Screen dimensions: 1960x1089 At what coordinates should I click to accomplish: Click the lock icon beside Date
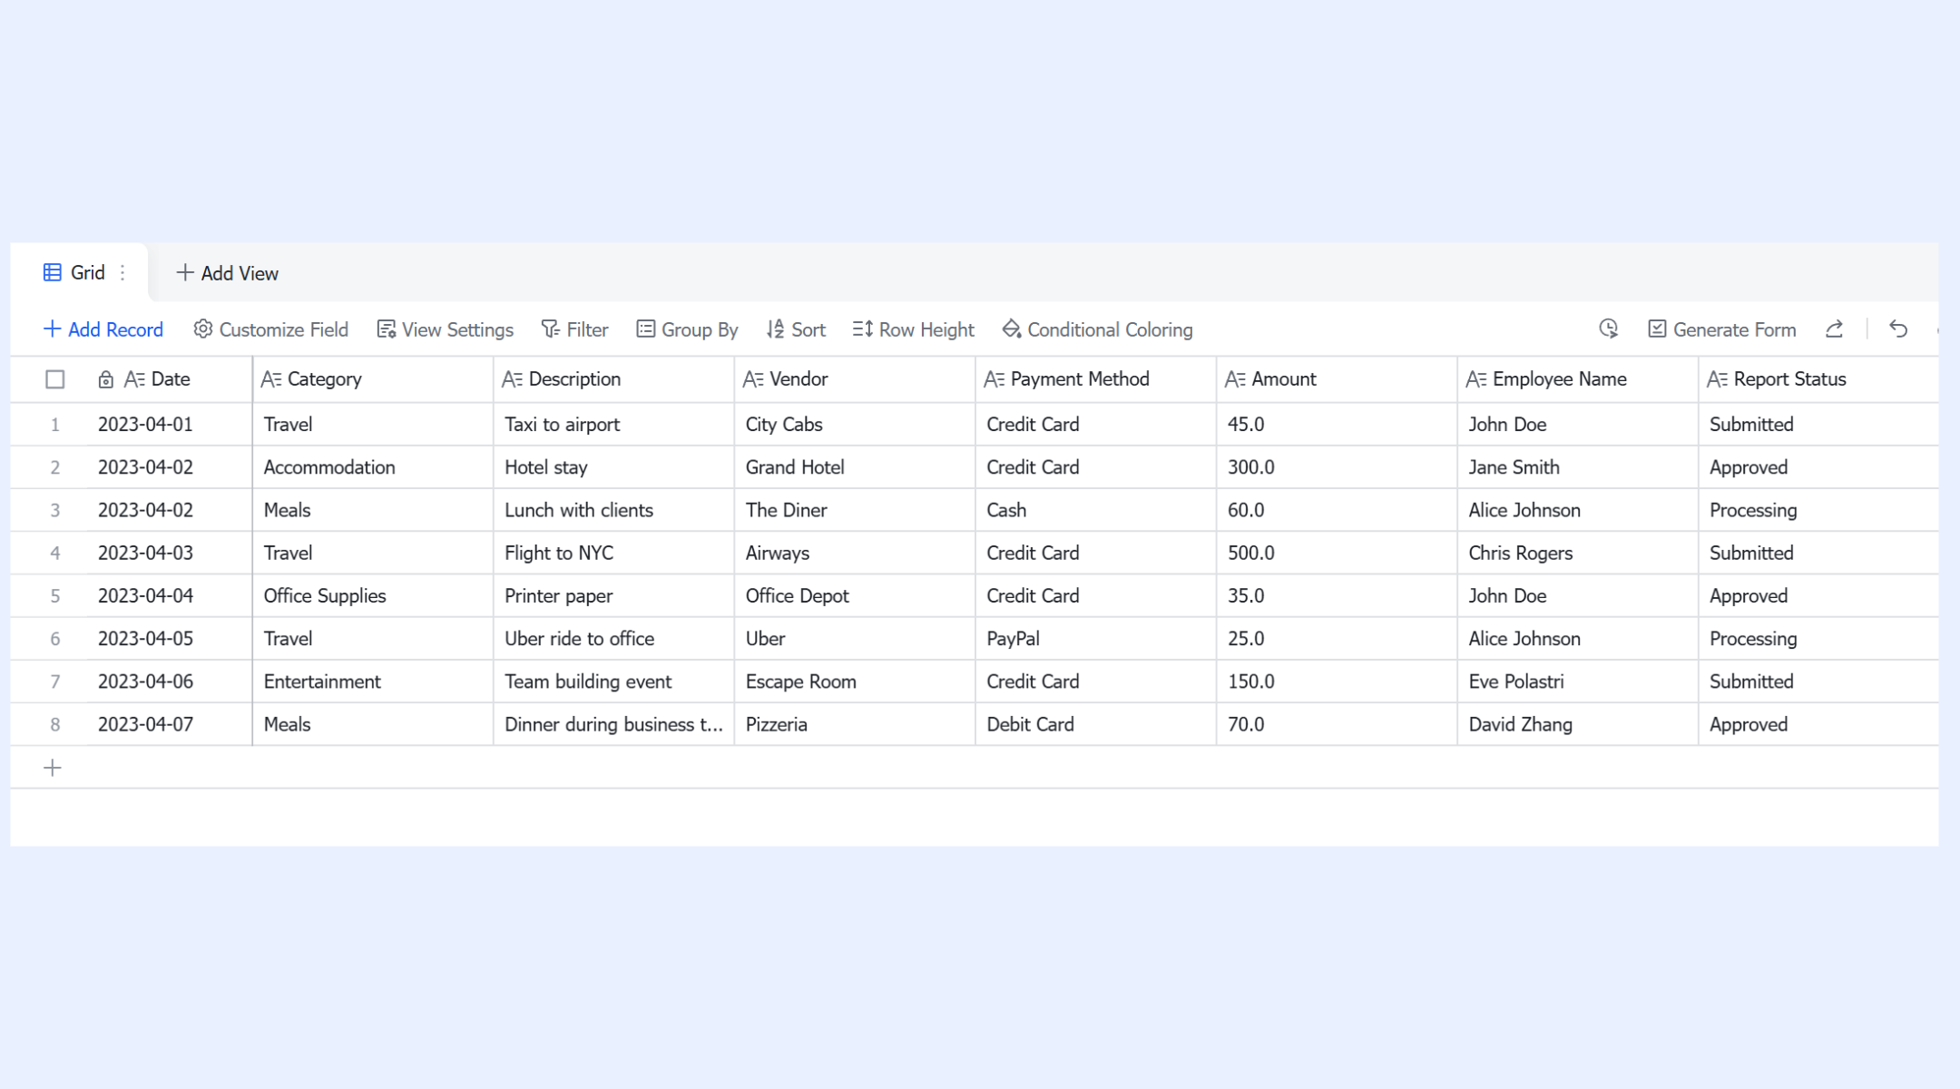coord(105,379)
